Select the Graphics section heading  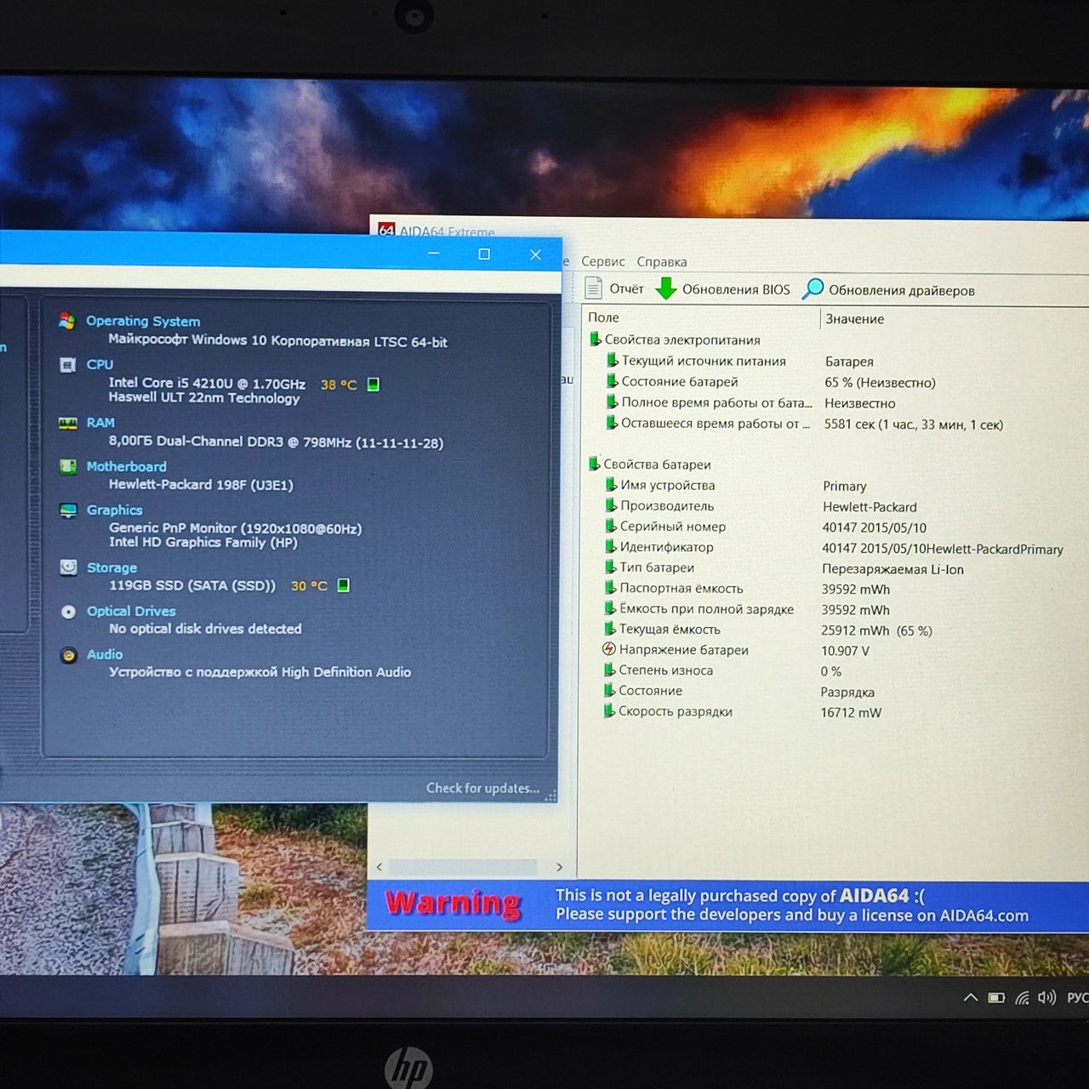point(114,510)
